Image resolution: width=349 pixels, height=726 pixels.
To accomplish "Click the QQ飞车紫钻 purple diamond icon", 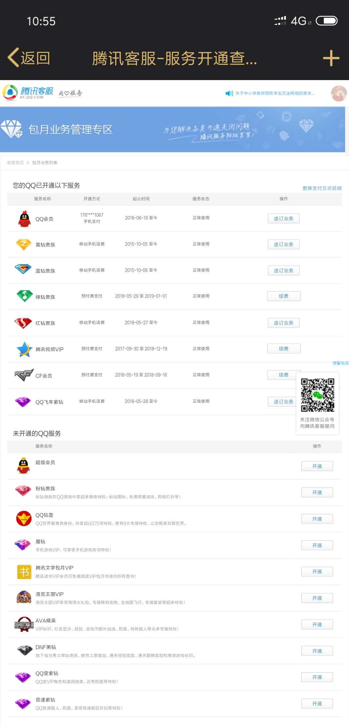I will coord(23,402).
